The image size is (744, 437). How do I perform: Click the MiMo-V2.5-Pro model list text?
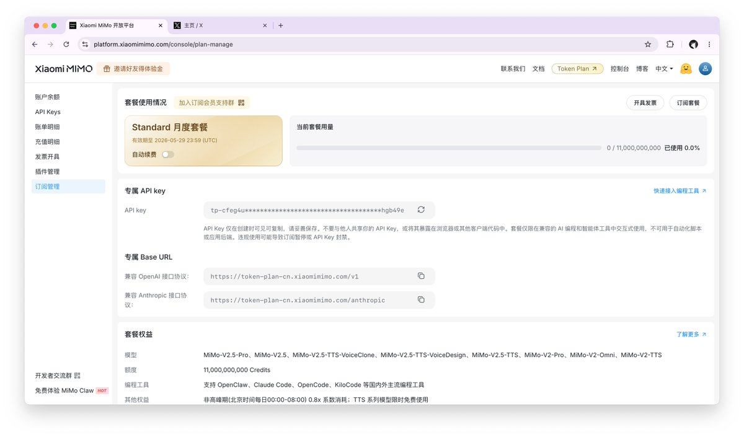pyautogui.click(x=433, y=355)
